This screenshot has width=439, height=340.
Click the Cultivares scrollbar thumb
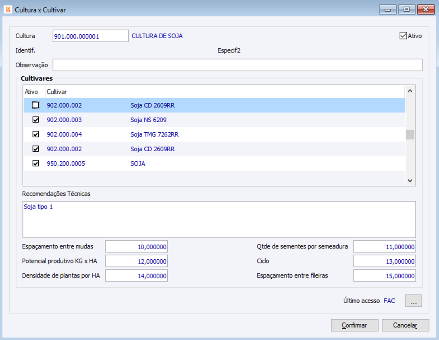410,135
